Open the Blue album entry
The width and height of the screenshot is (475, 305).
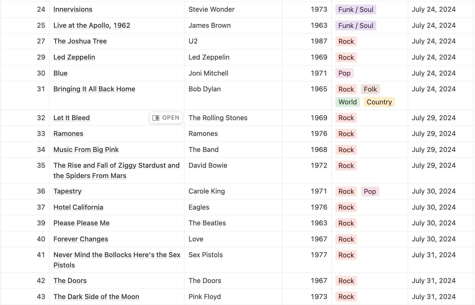click(60, 73)
